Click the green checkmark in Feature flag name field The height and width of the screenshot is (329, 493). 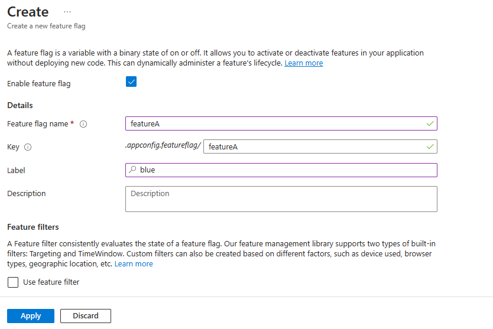click(x=430, y=123)
